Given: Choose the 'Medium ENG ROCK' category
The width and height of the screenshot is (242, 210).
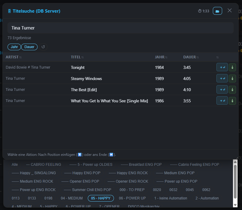Looking at the screenshot, I should coord(32,181).
